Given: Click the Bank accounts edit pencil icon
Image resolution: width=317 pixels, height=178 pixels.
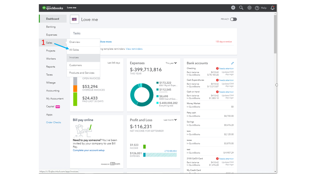Looking at the screenshot, I should (232, 63).
